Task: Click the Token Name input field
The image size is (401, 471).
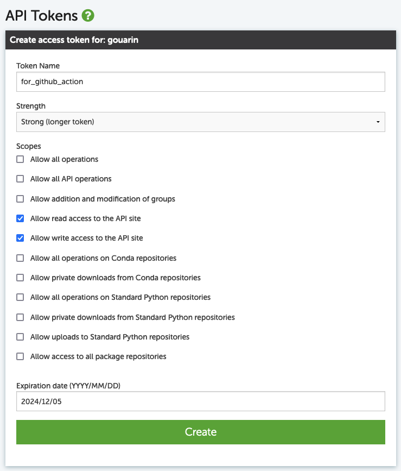Action: click(x=201, y=81)
